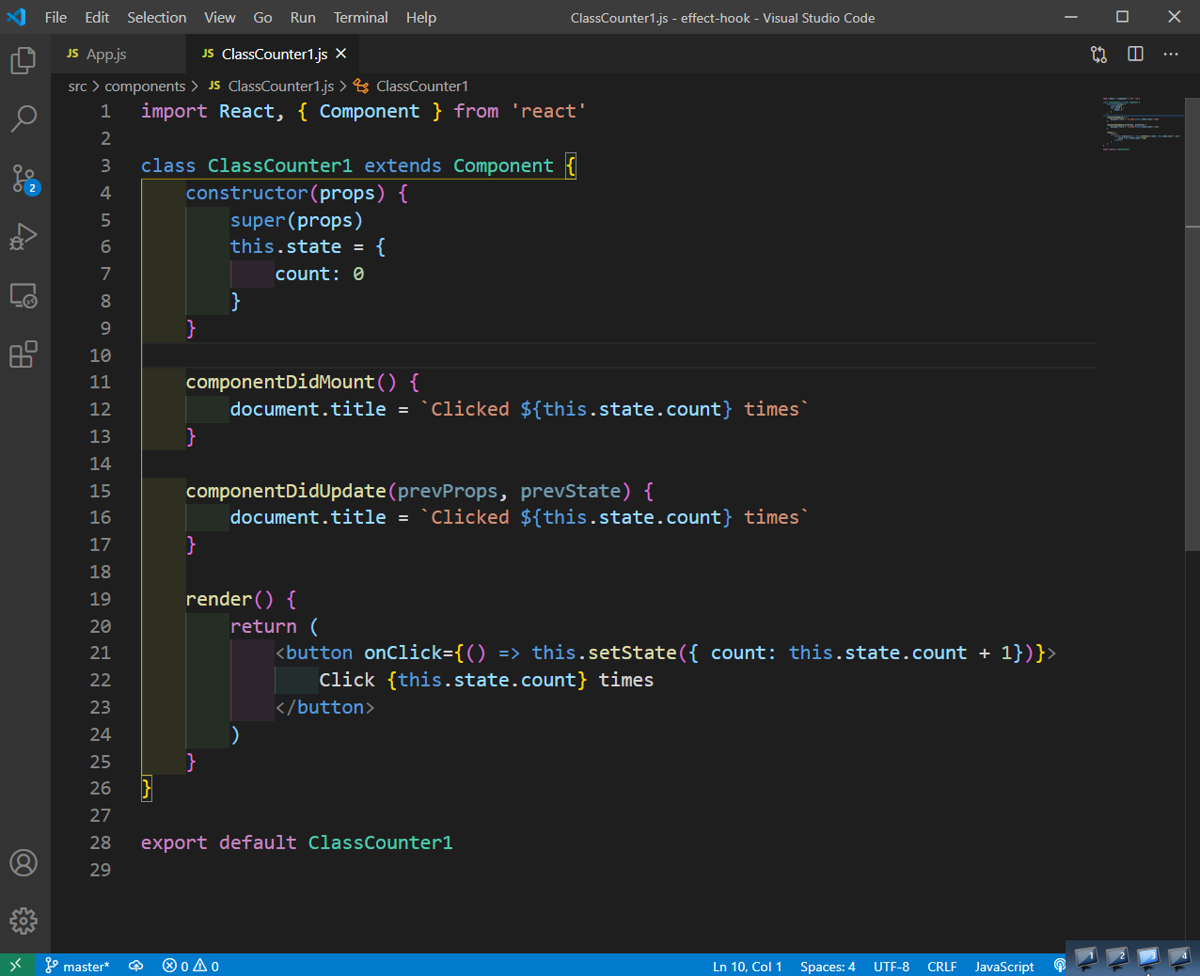Click the closing </button> tag

point(324,707)
